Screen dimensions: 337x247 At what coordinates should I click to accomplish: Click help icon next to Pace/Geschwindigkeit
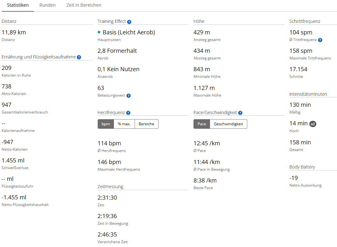[x=240, y=113]
